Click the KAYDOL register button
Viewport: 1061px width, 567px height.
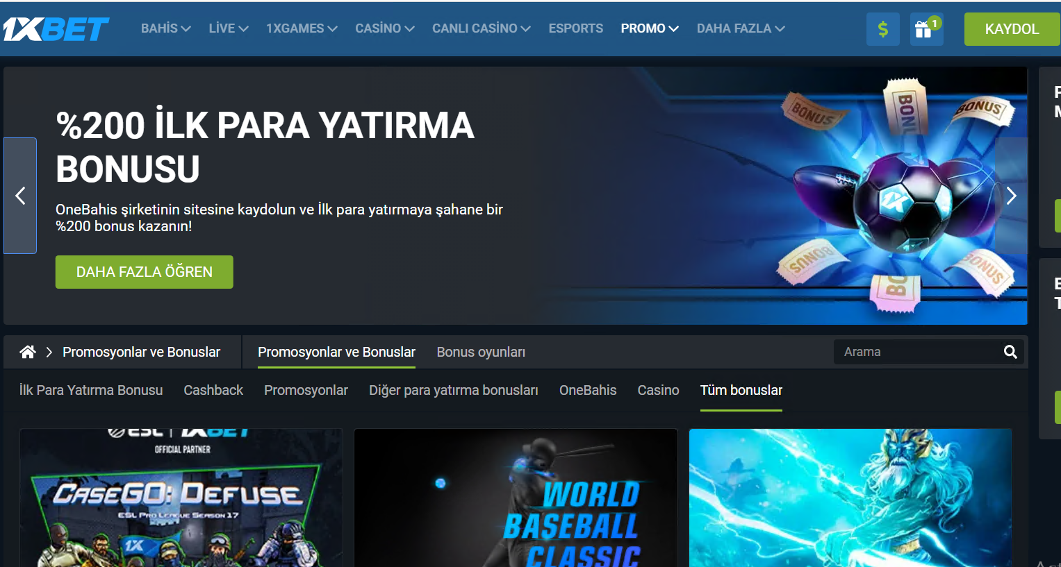click(1012, 29)
